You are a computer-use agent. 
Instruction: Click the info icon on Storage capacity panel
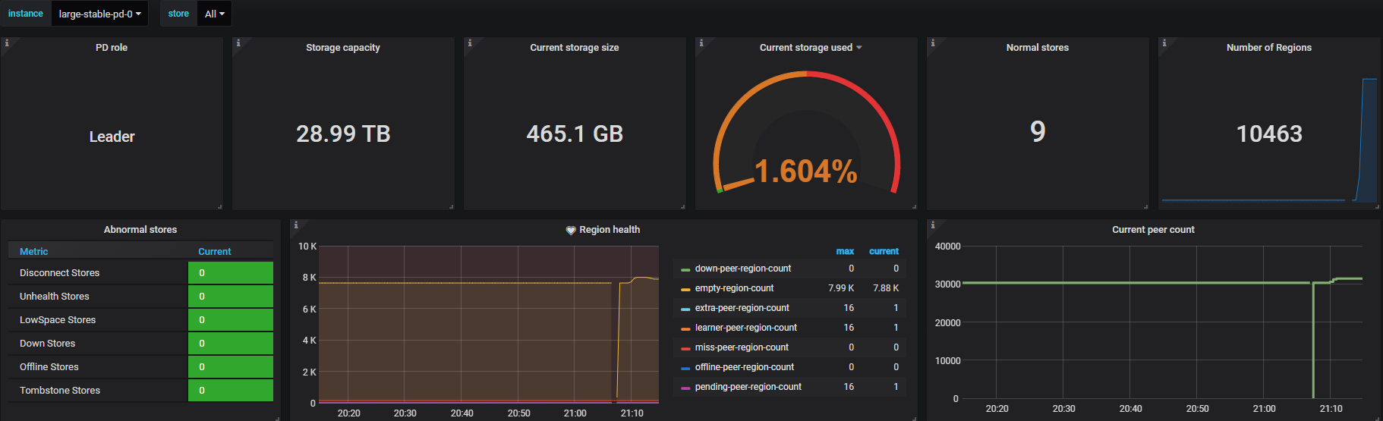238,43
